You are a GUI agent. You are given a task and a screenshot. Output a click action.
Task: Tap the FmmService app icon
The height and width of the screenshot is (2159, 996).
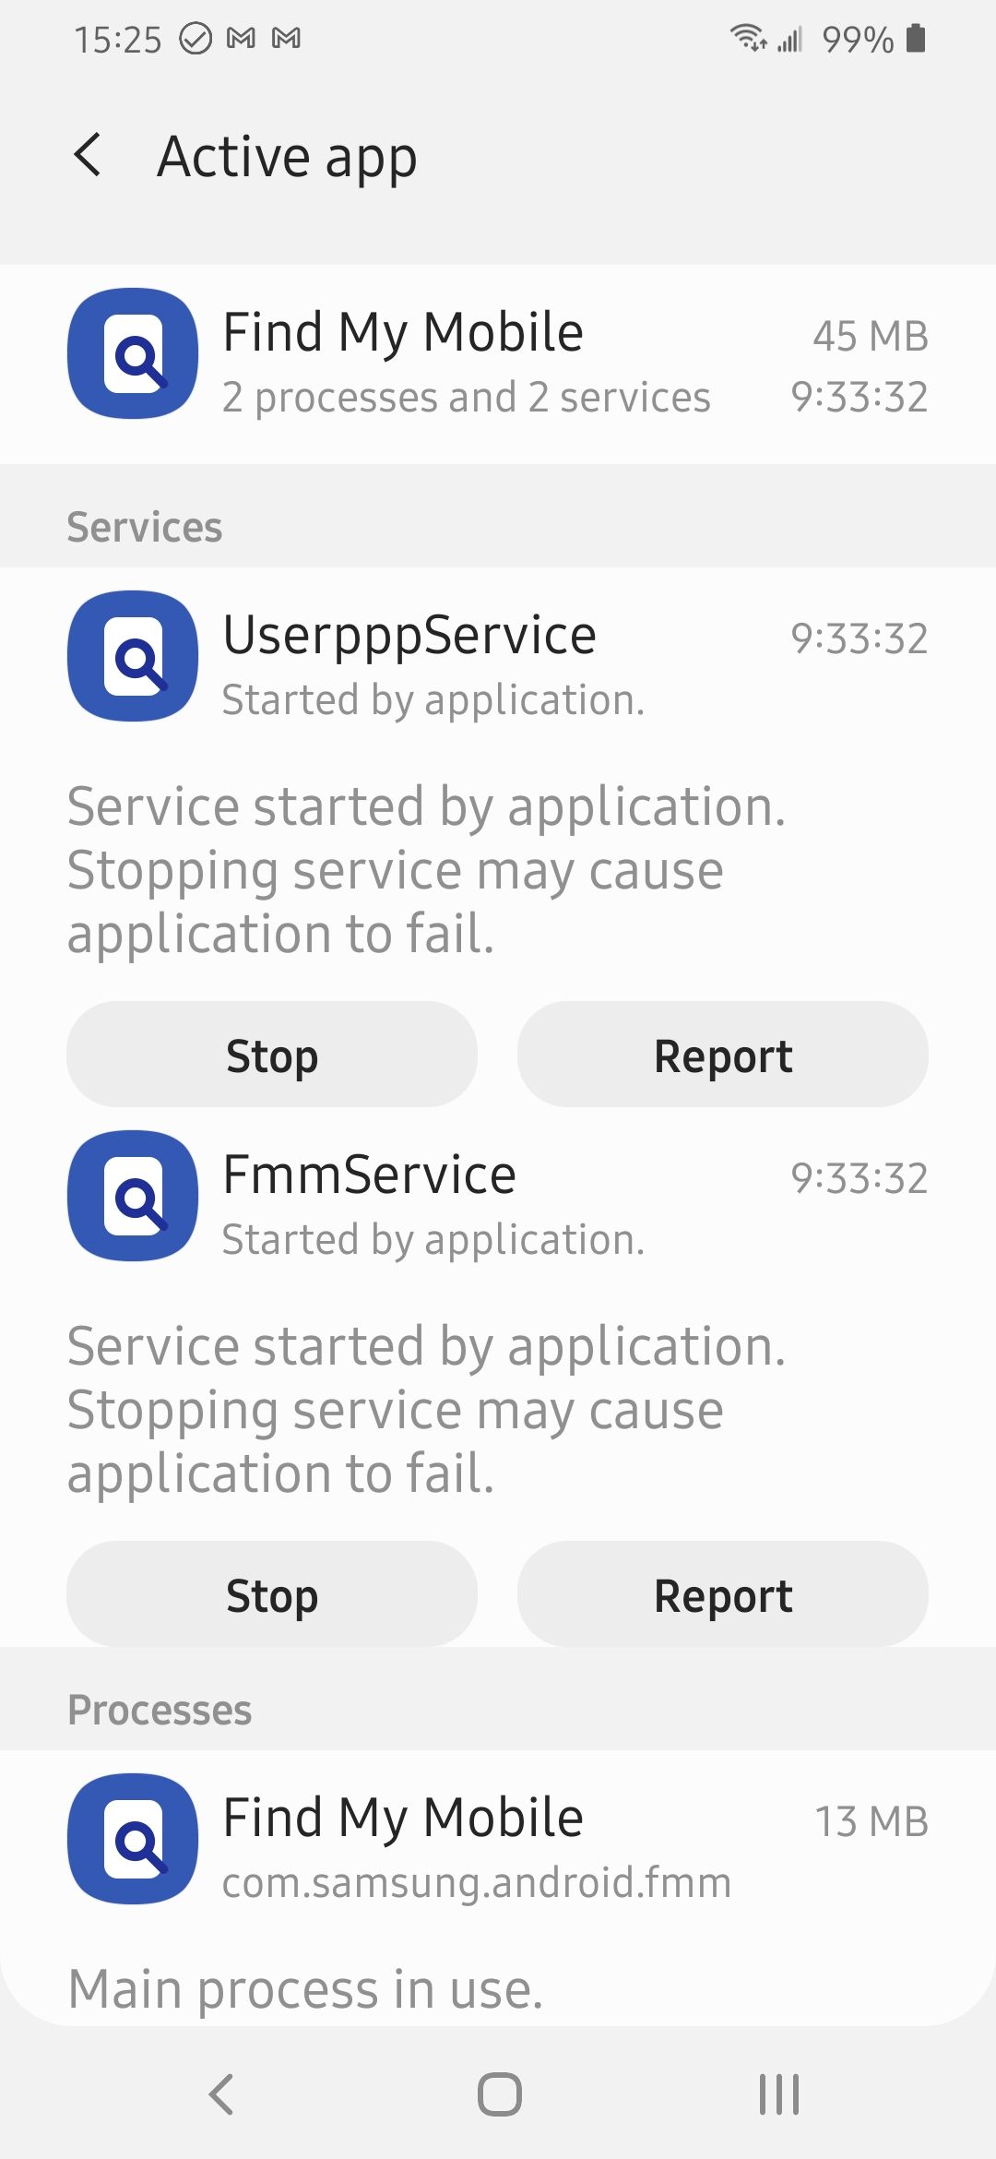(x=133, y=1196)
